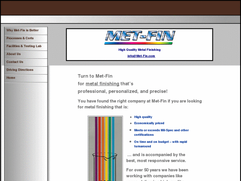241x181 pixels.
Task: Click the Meets or exceeds Mil-Spec bullet
Action: pyautogui.click(x=161, y=133)
